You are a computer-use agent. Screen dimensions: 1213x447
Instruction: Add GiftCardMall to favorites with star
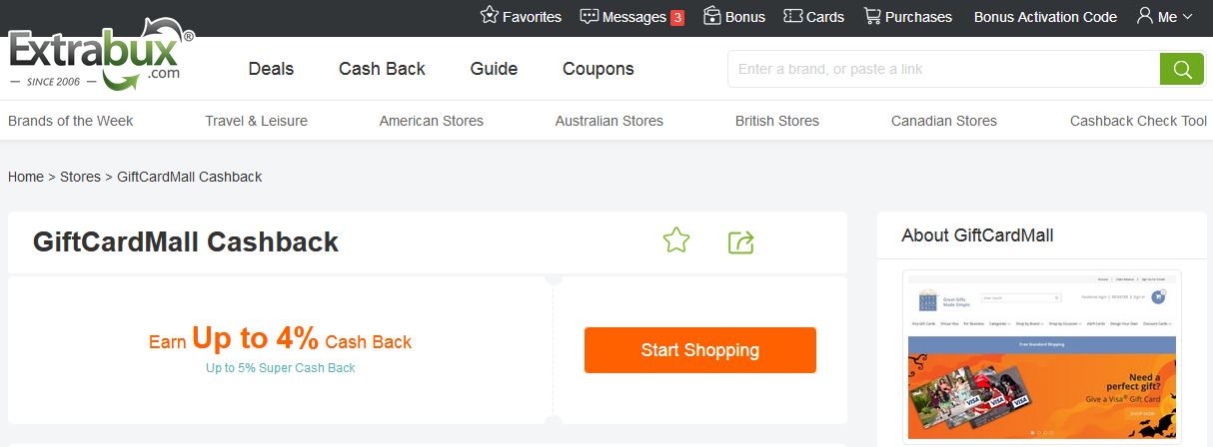click(676, 240)
